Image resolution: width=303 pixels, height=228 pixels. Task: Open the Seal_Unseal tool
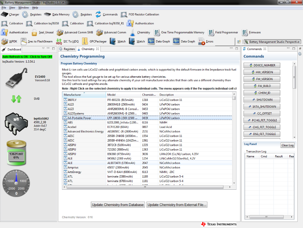[42, 32]
